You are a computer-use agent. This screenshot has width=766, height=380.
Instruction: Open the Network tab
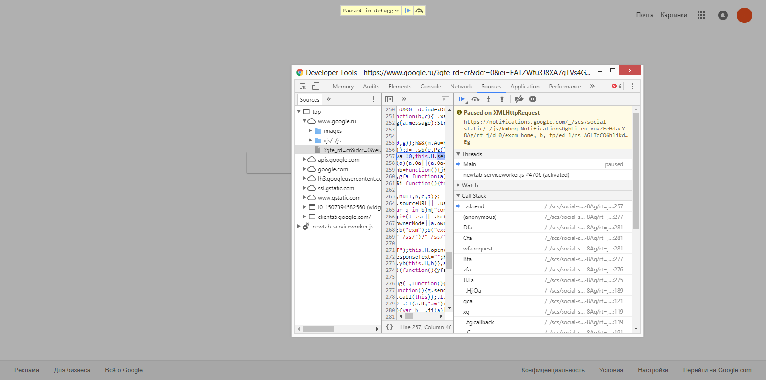pyautogui.click(x=461, y=87)
